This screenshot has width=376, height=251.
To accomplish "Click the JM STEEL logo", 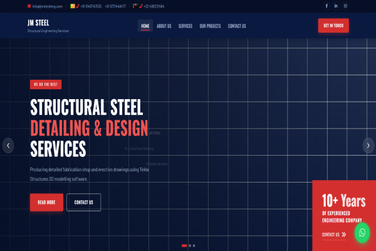I will pyautogui.click(x=38, y=23).
